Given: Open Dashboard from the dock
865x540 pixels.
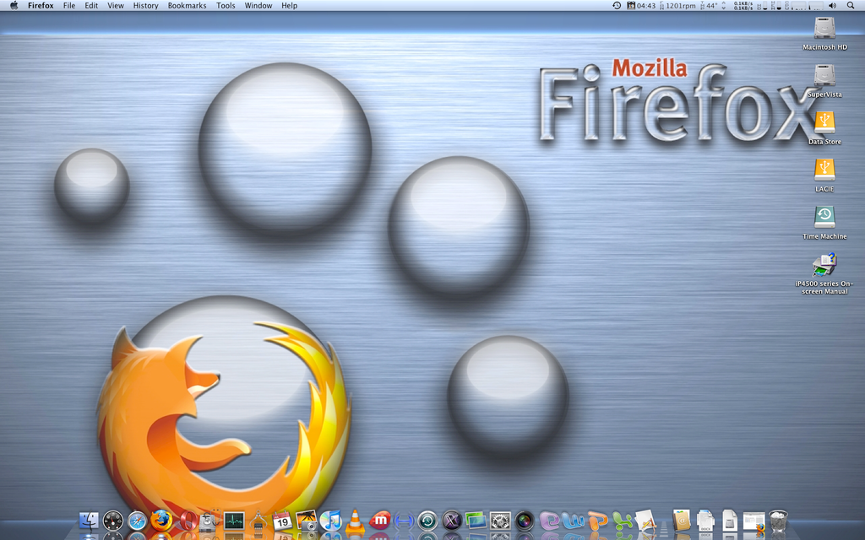Looking at the screenshot, I should point(113,520).
